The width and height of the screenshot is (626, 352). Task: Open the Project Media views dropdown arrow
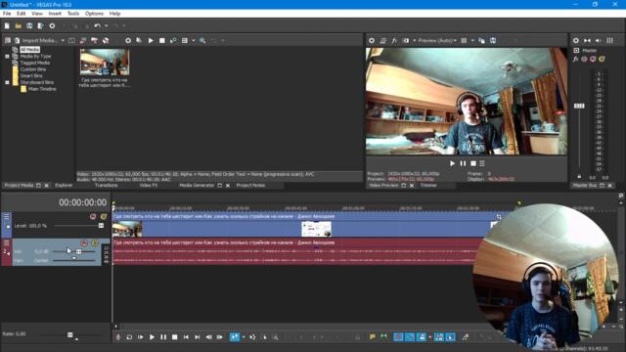coord(194,41)
